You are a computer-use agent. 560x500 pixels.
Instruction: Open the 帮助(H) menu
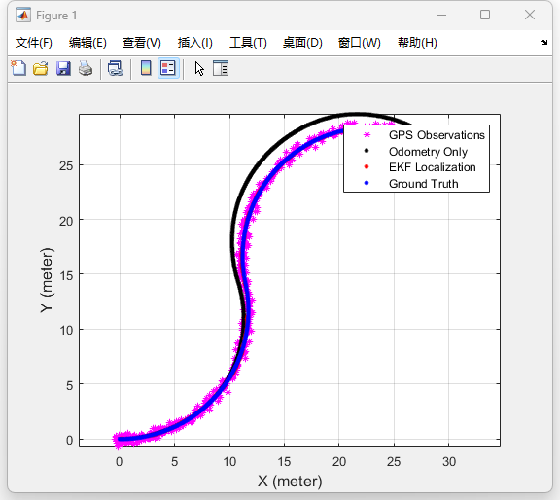tap(417, 43)
